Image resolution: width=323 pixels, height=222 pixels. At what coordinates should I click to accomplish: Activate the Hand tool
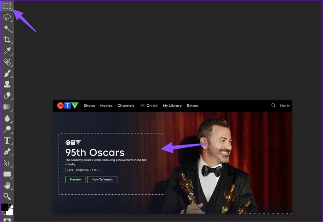[x=7, y=185]
